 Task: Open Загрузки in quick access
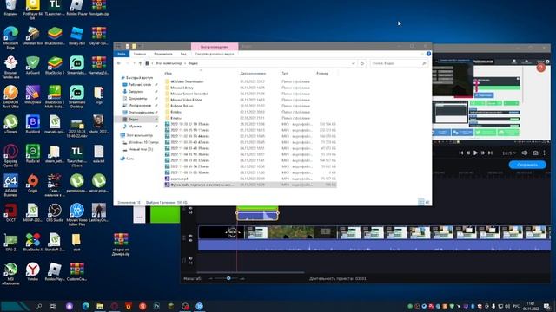136,91
